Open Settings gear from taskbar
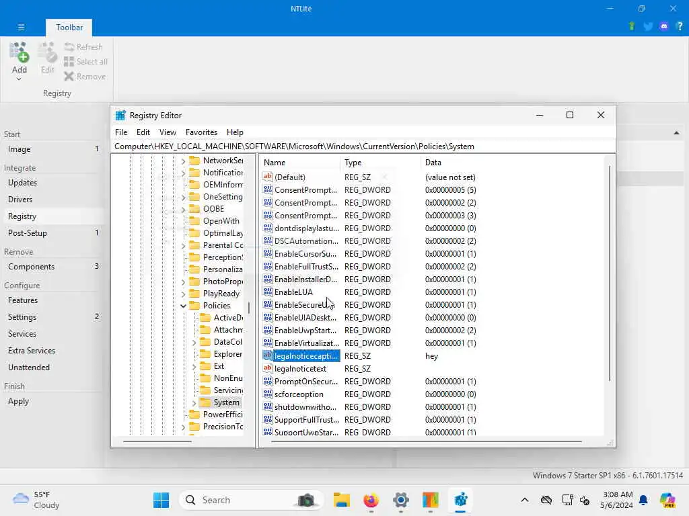Viewport: 689px width, 516px height. tap(401, 500)
